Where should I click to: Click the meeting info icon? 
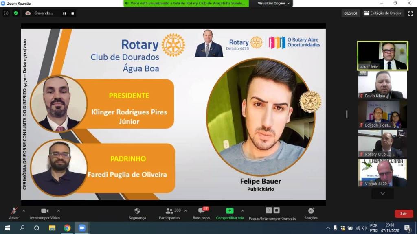point(6,13)
